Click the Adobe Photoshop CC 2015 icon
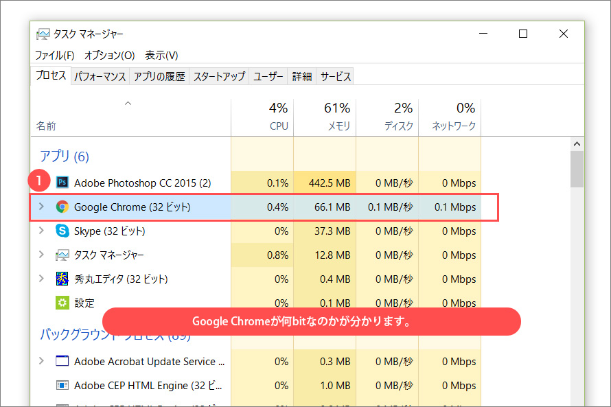Image resolution: width=611 pixels, height=407 pixels. (62, 183)
